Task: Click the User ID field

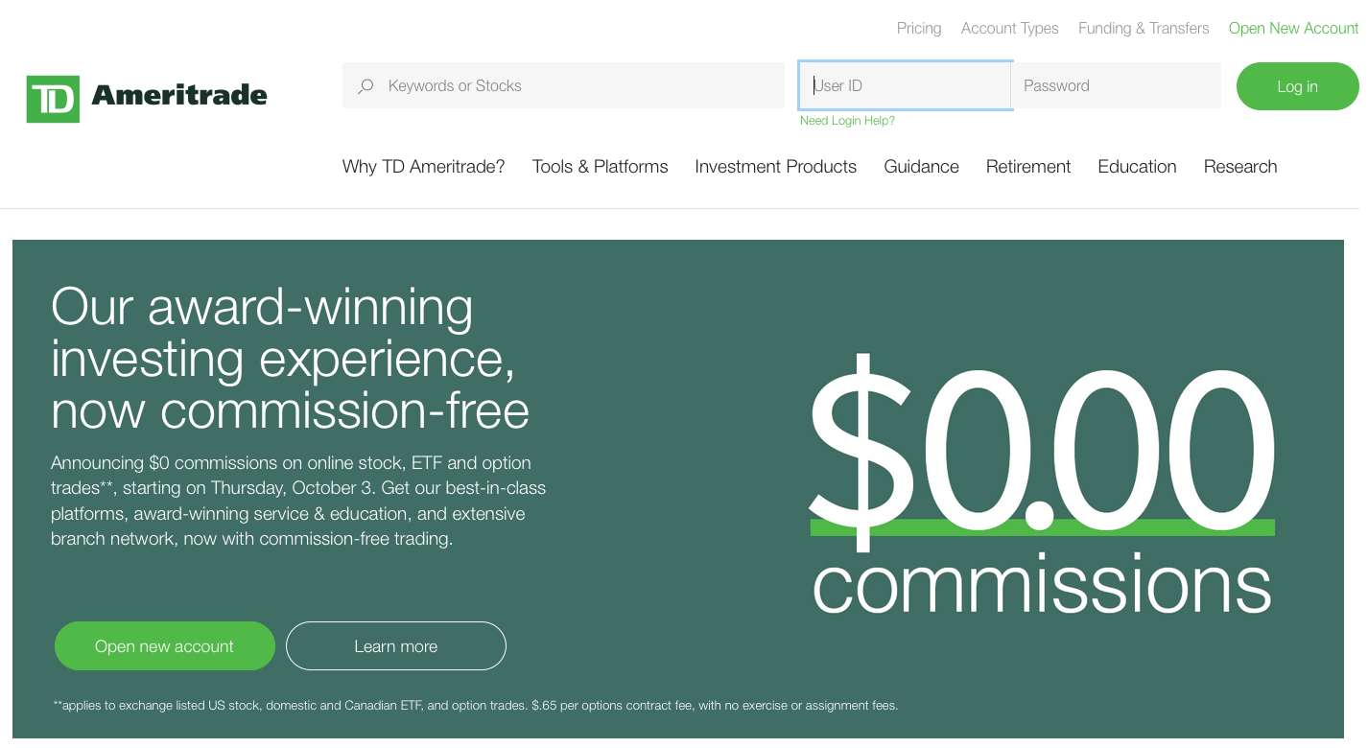Action: [906, 85]
